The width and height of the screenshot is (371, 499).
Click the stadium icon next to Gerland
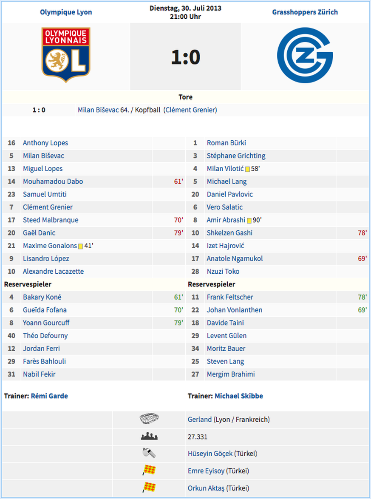tap(149, 419)
